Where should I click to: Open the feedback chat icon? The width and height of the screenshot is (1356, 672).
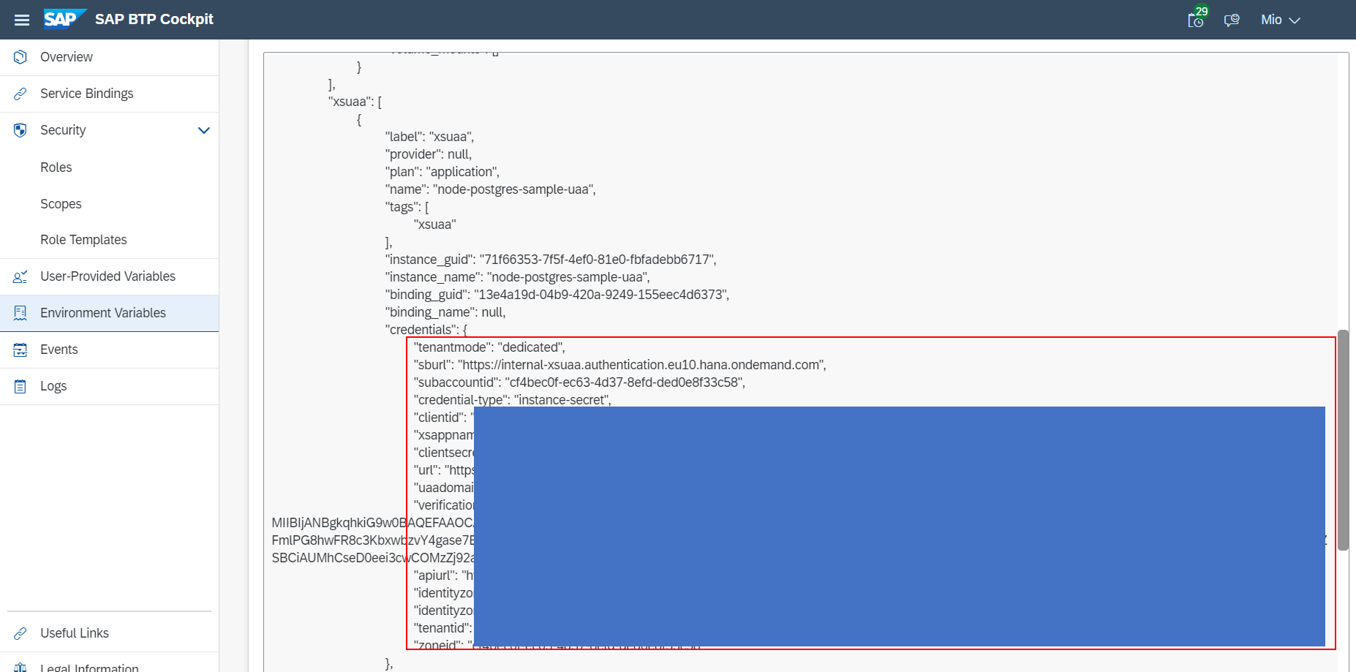coord(1232,20)
